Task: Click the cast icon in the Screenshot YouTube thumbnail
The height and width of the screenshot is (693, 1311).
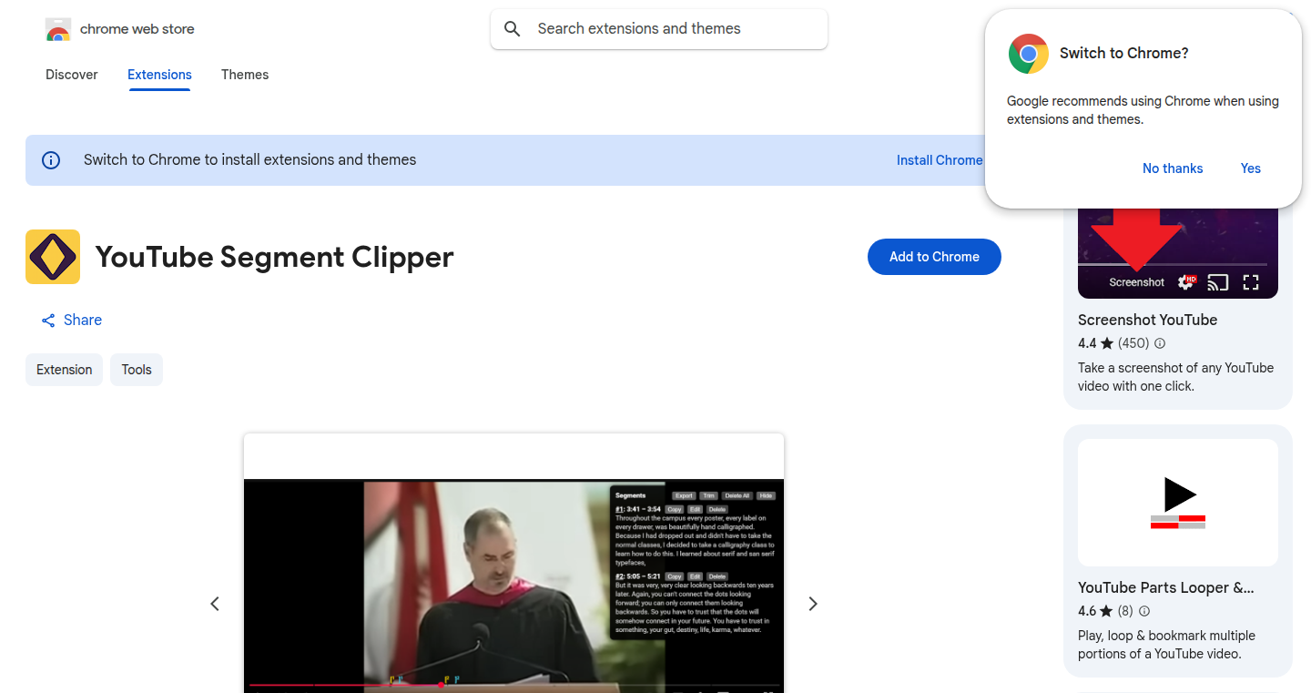Action: (1218, 282)
